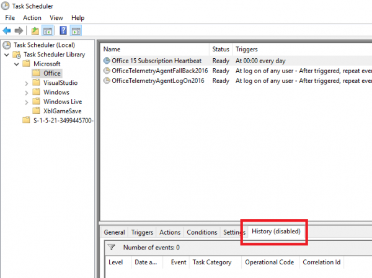Click the Up one level folder icon
Image resolution: width=372 pixels, height=278 pixels.
35,31
